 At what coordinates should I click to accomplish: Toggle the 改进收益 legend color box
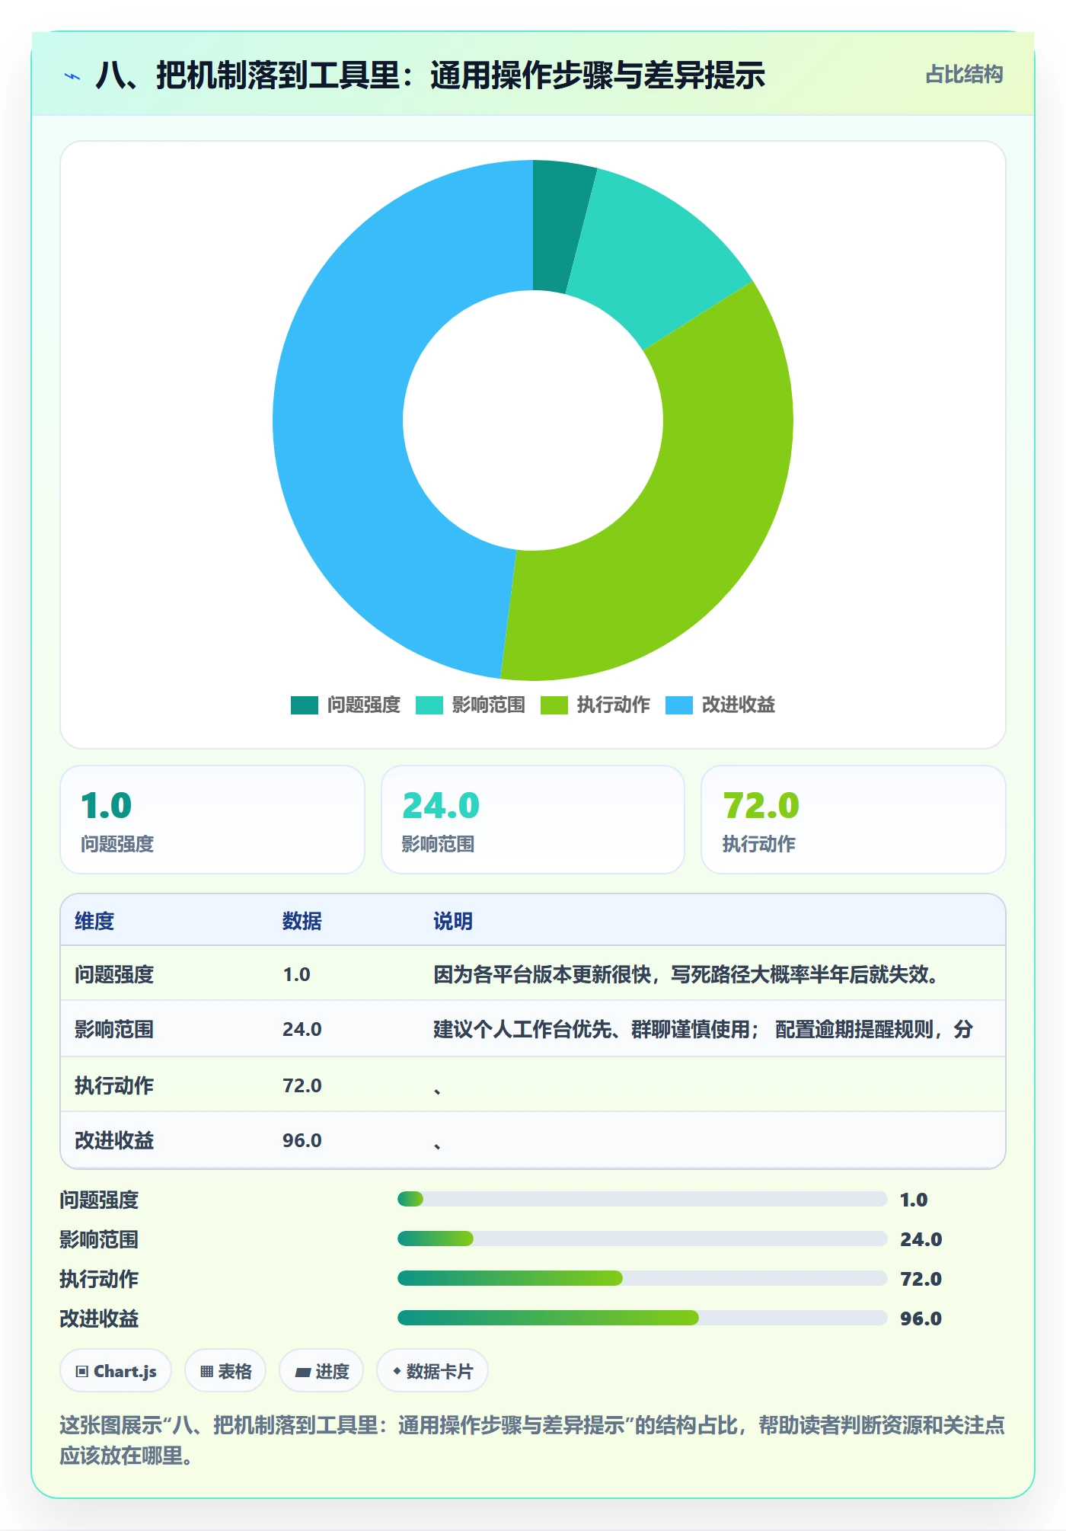tap(679, 705)
